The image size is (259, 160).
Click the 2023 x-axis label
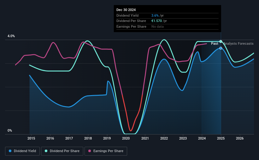[x=183, y=138]
